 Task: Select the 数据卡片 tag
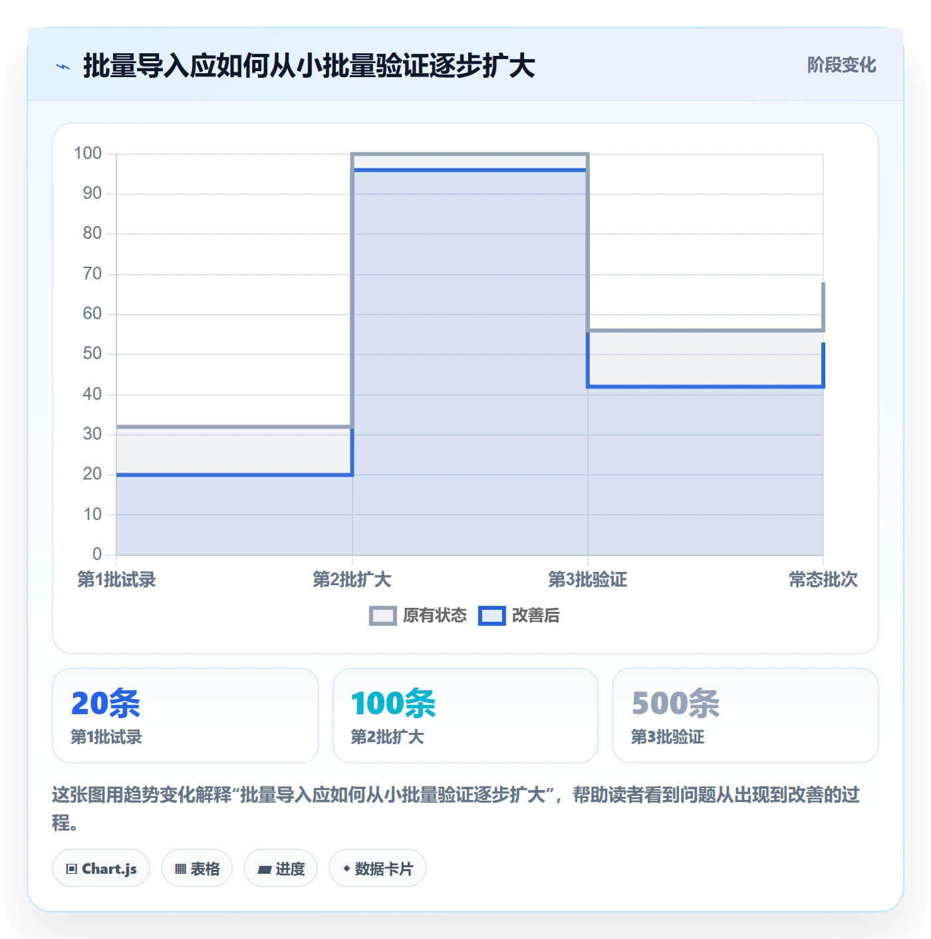[378, 869]
